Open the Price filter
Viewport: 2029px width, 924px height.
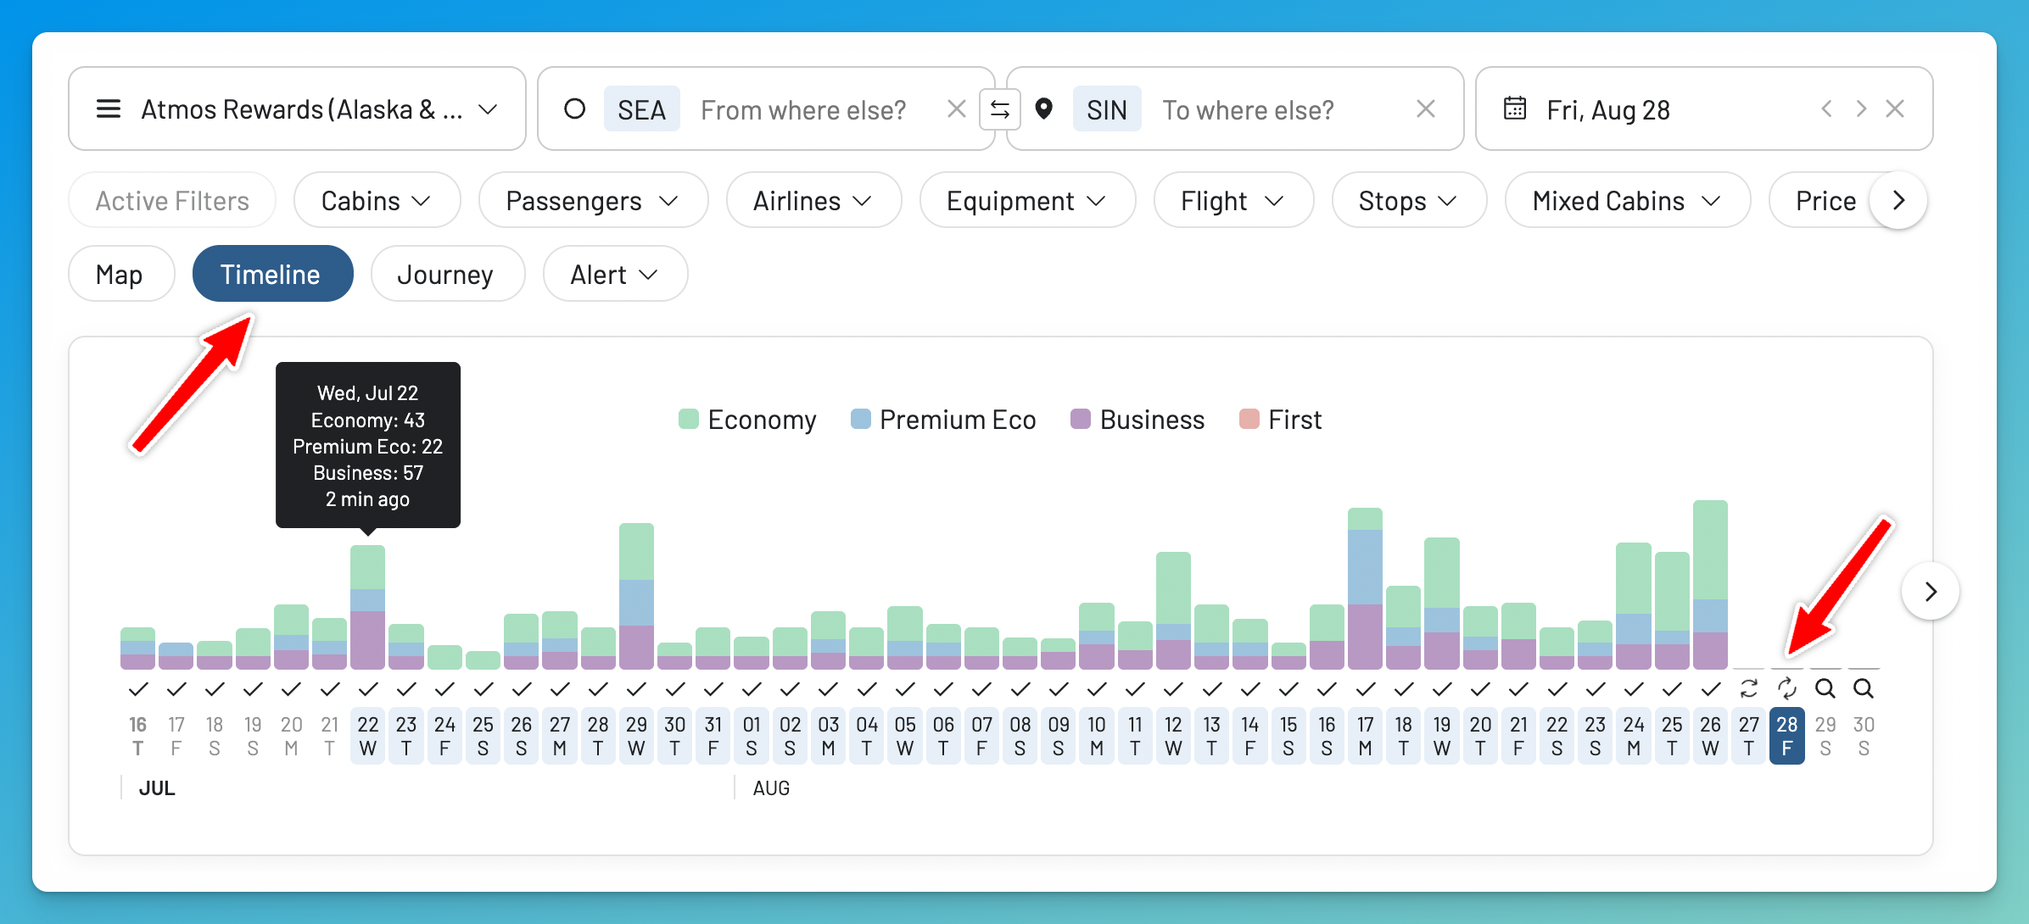pyautogui.click(x=1825, y=201)
